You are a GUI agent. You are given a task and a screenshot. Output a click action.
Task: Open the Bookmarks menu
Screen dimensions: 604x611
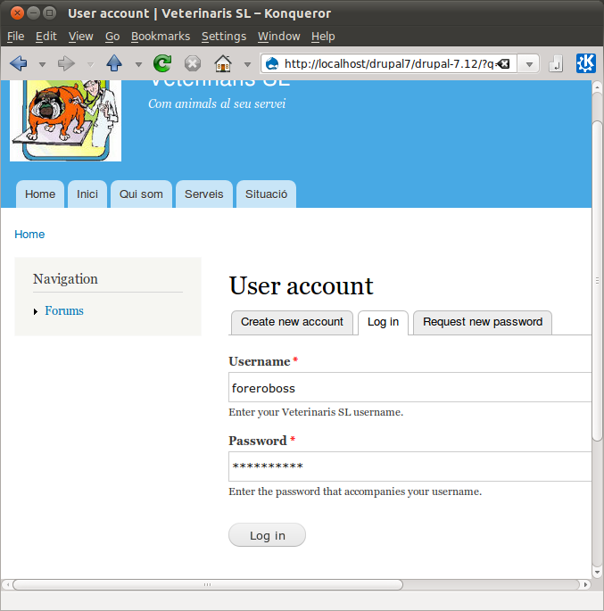point(161,37)
